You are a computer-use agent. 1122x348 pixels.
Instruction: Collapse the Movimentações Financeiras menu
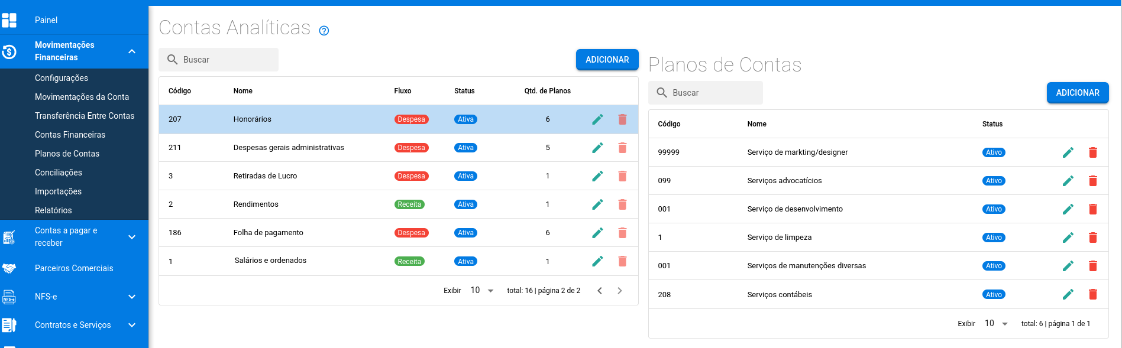(132, 51)
